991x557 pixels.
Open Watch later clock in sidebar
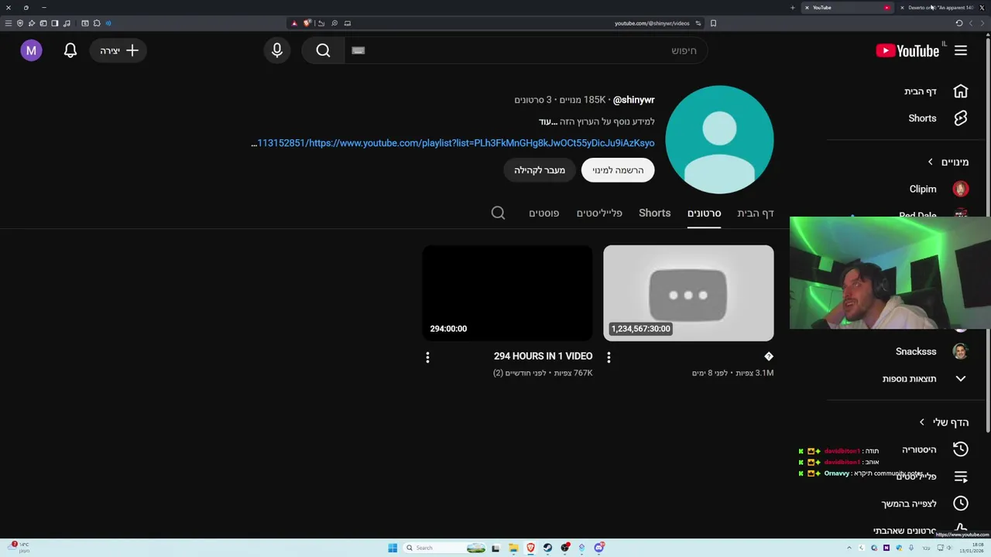(961, 504)
